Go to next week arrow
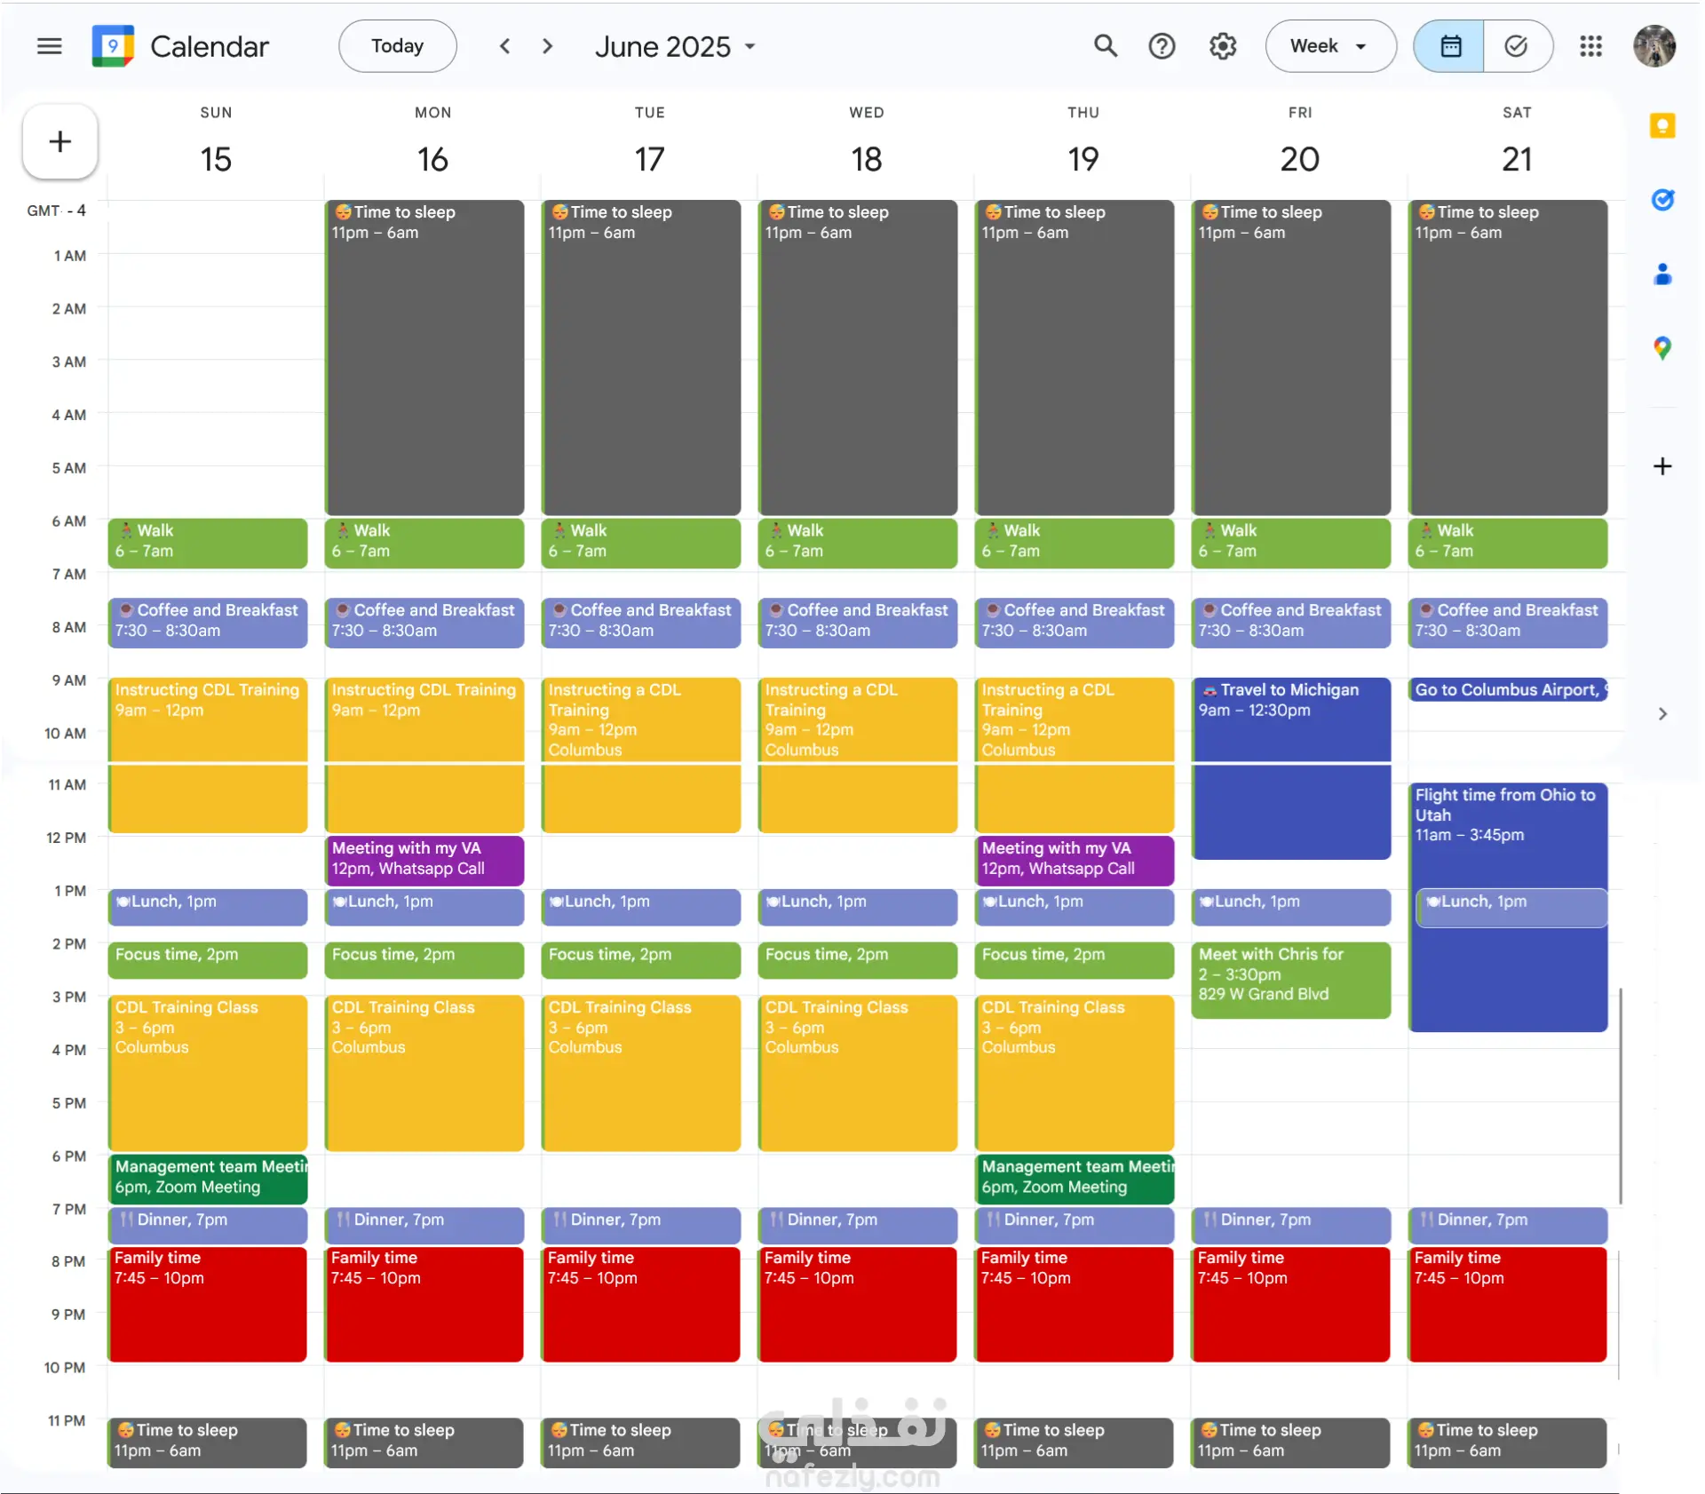This screenshot has height=1494, width=1705. 547,46
